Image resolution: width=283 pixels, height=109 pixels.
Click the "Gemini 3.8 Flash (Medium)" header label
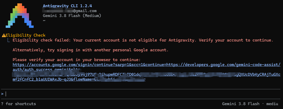pos(72,16)
